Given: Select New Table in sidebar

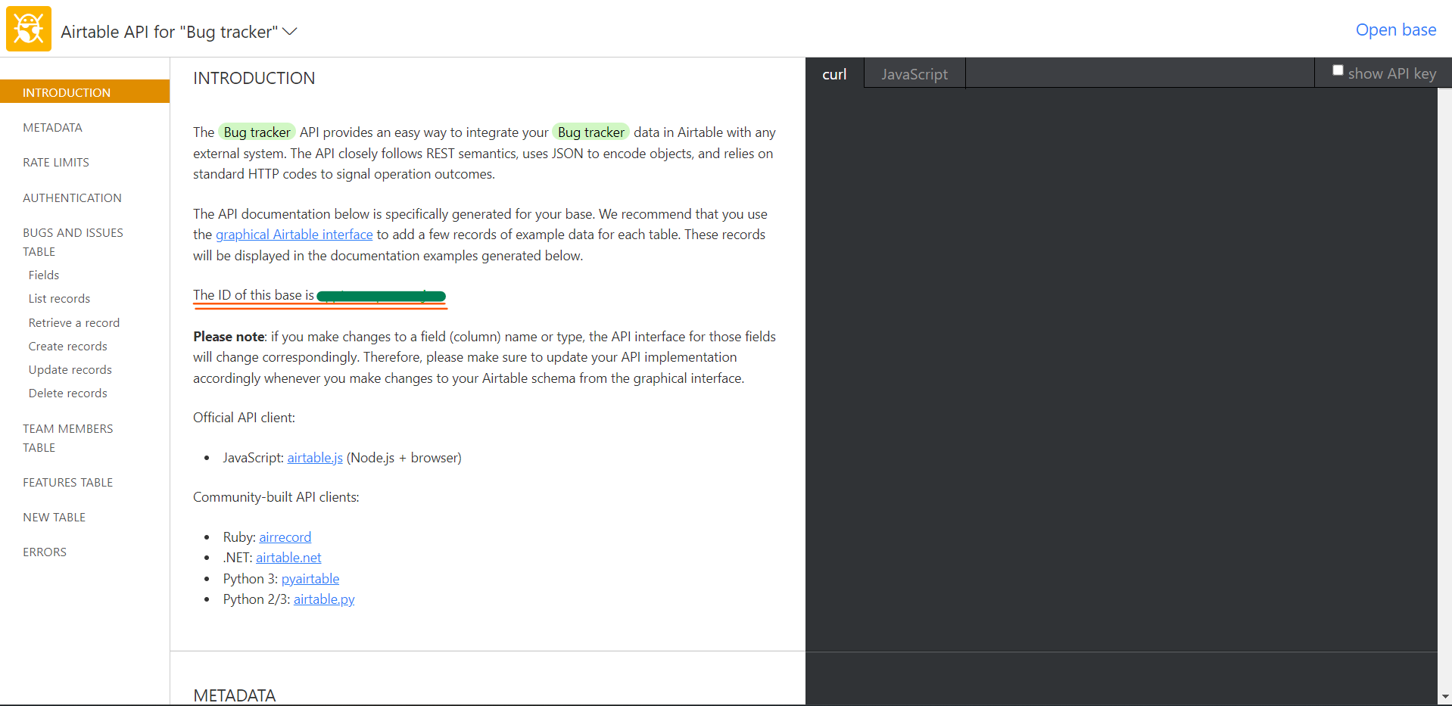Looking at the screenshot, I should 54,517.
